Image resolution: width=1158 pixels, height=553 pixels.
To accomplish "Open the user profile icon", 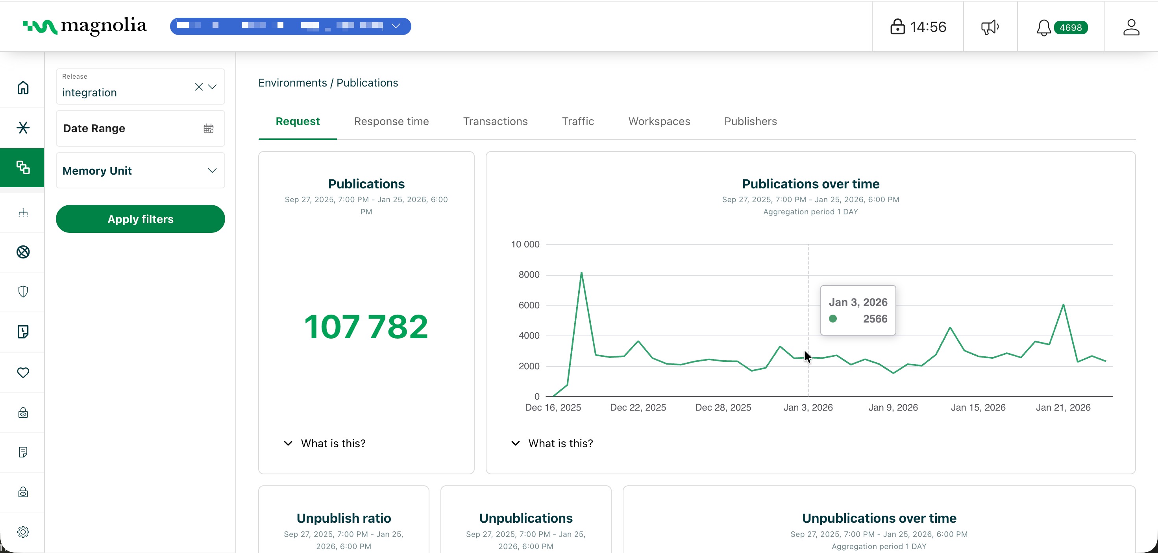I will tap(1131, 27).
